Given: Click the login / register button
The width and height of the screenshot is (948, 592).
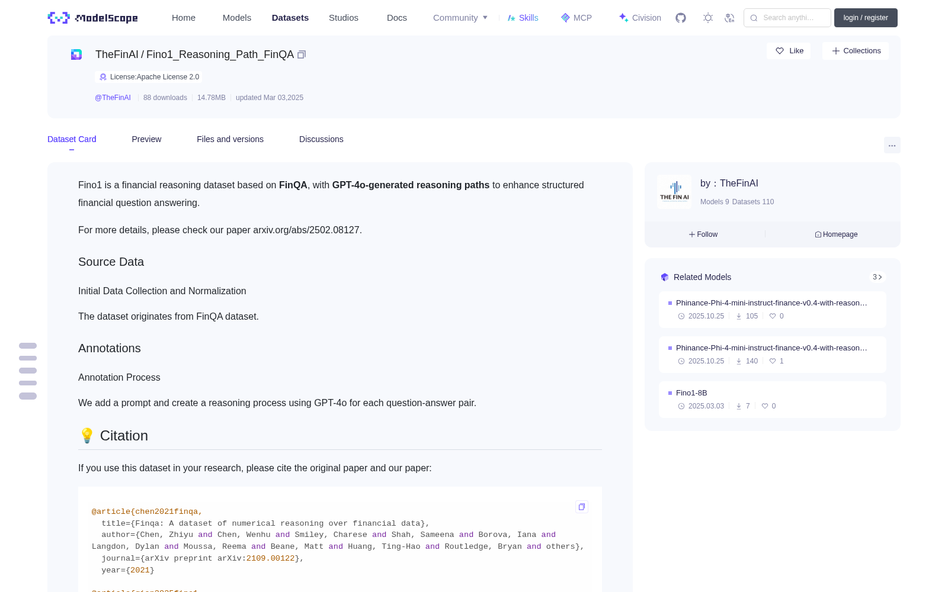Looking at the screenshot, I should [x=866, y=18].
